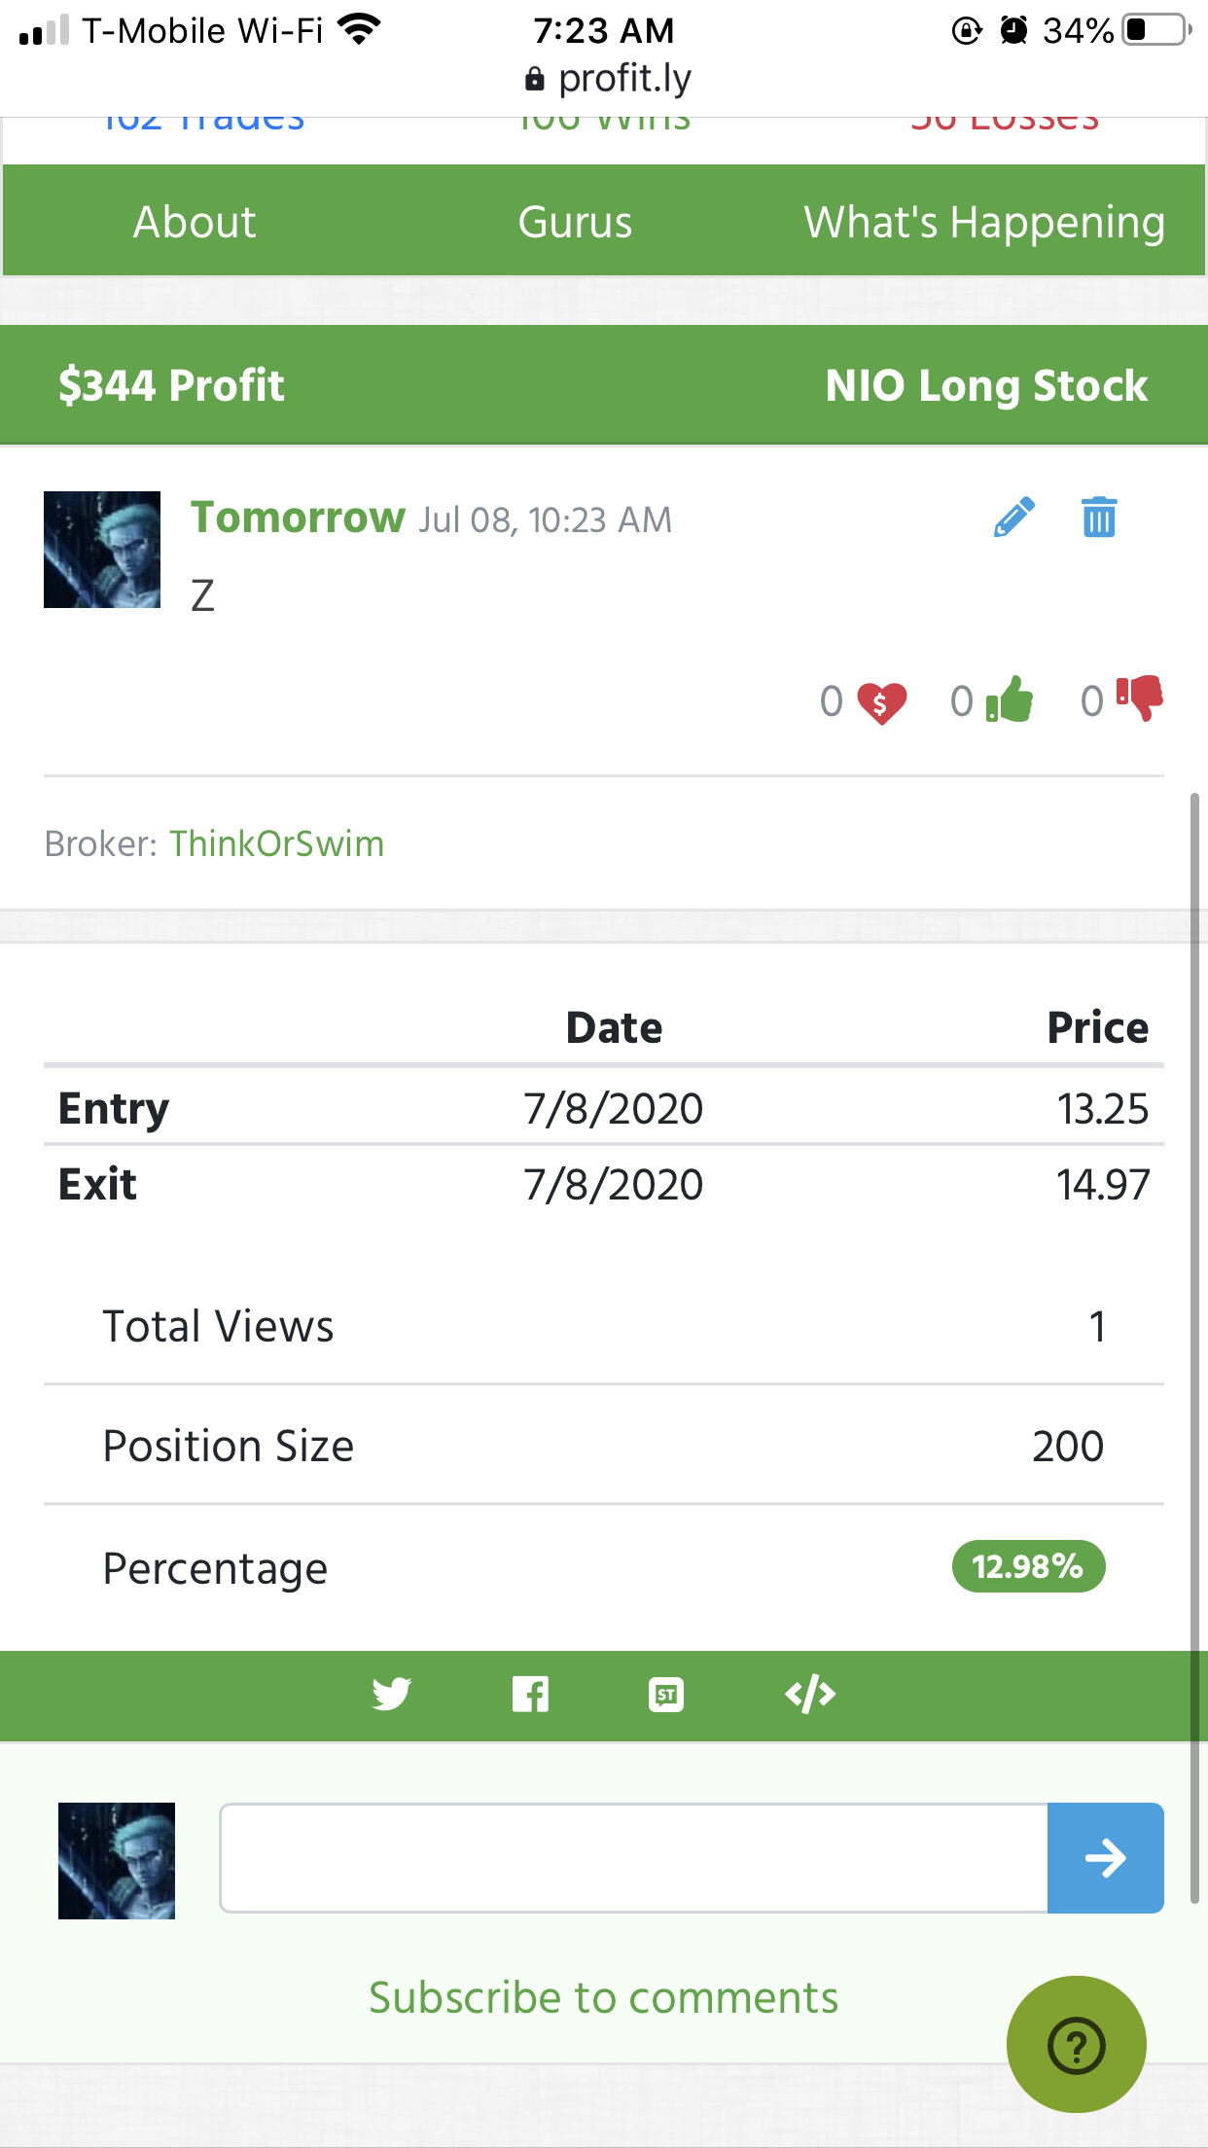Image resolution: width=1208 pixels, height=2148 pixels.
Task: Give the trade a thumbs down
Action: coord(1140,698)
